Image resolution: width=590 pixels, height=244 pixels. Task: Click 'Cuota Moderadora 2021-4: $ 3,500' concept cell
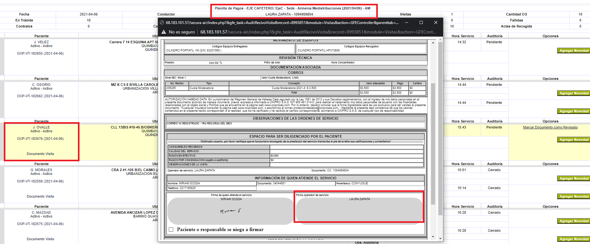click(x=294, y=88)
